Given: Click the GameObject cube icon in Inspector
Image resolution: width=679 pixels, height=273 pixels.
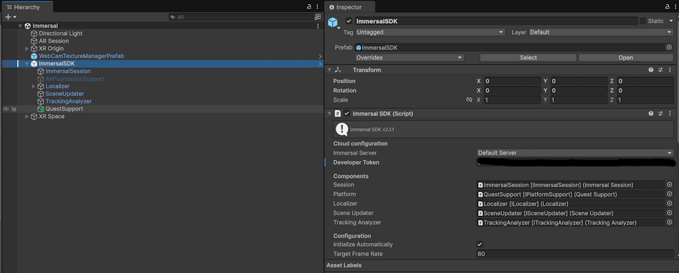Looking at the screenshot, I should [x=333, y=23].
